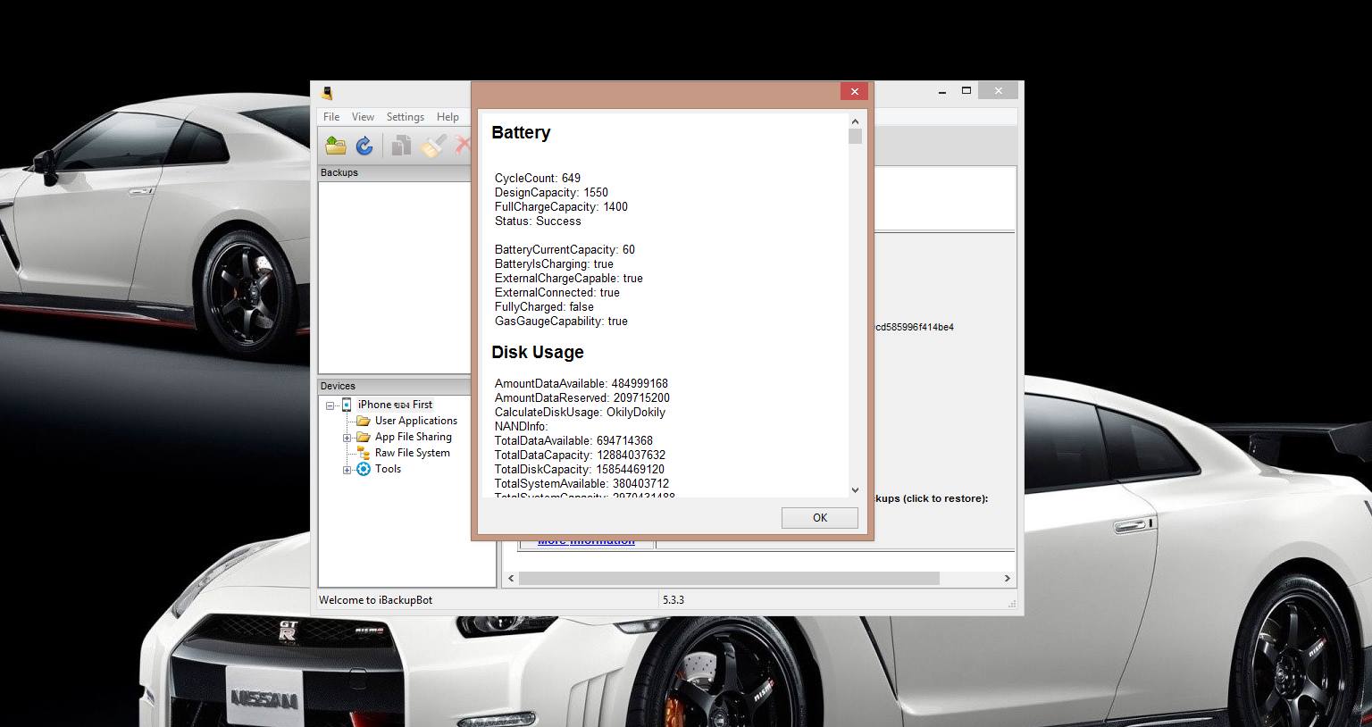The height and width of the screenshot is (727, 1372).
Task: Select App File Sharing in the tree
Action: pyautogui.click(x=414, y=437)
